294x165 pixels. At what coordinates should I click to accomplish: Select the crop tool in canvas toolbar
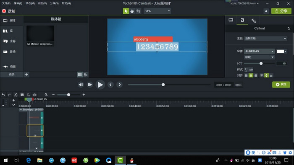click(x=138, y=11)
